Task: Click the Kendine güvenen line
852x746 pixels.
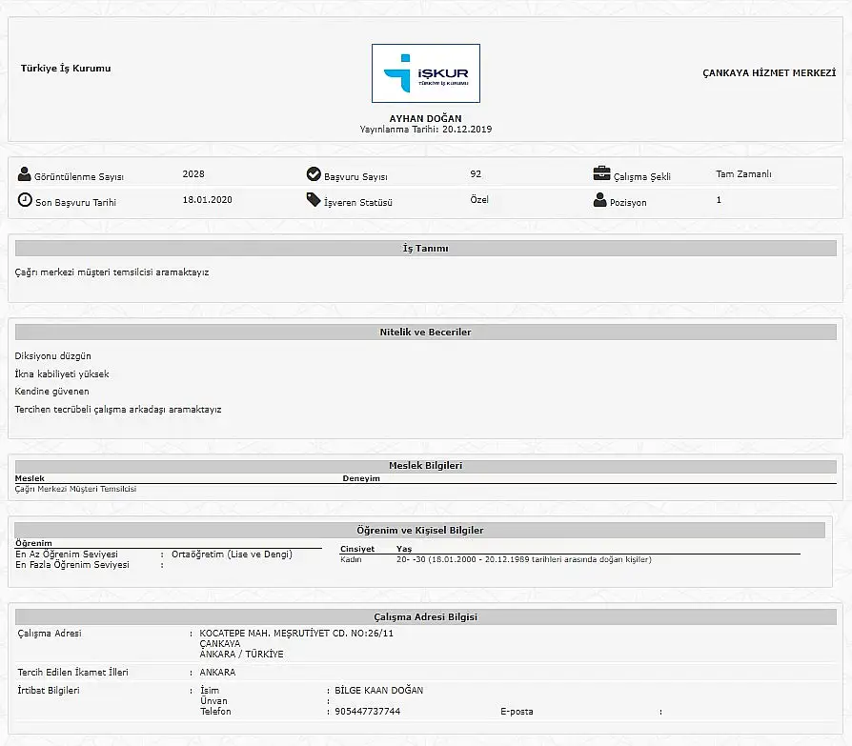Action: pyautogui.click(x=51, y=392)
